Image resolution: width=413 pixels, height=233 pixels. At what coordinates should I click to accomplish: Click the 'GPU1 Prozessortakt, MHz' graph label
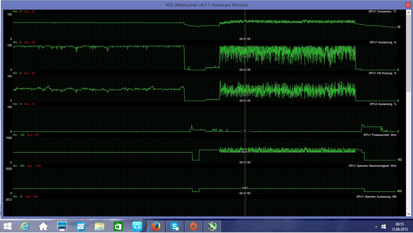pos(380,135)
